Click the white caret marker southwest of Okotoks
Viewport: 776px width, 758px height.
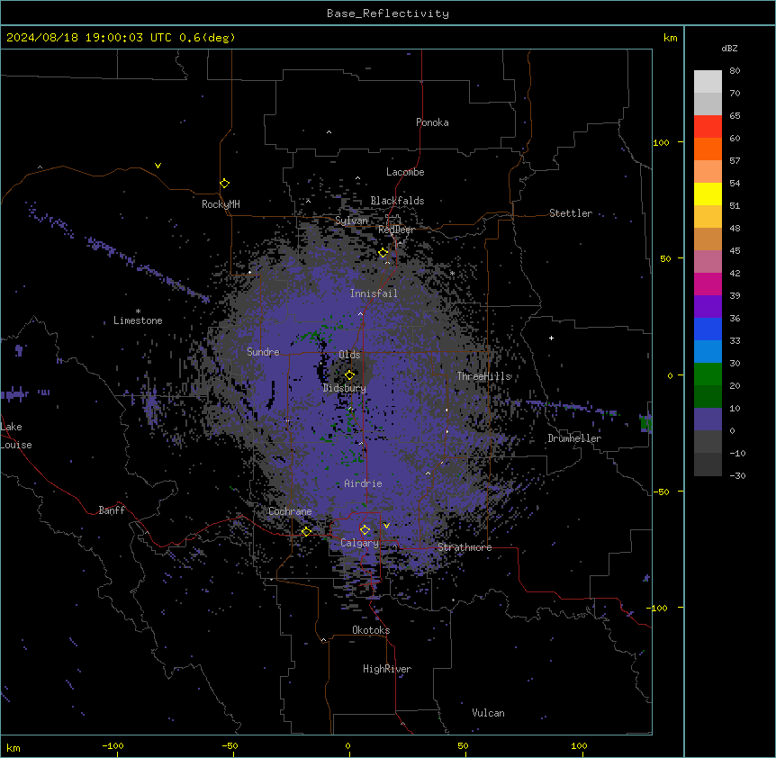tap(324, 640)
